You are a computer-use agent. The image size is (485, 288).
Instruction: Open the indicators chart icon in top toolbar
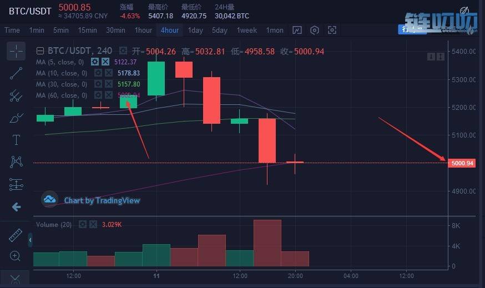(x=297, y=31)
